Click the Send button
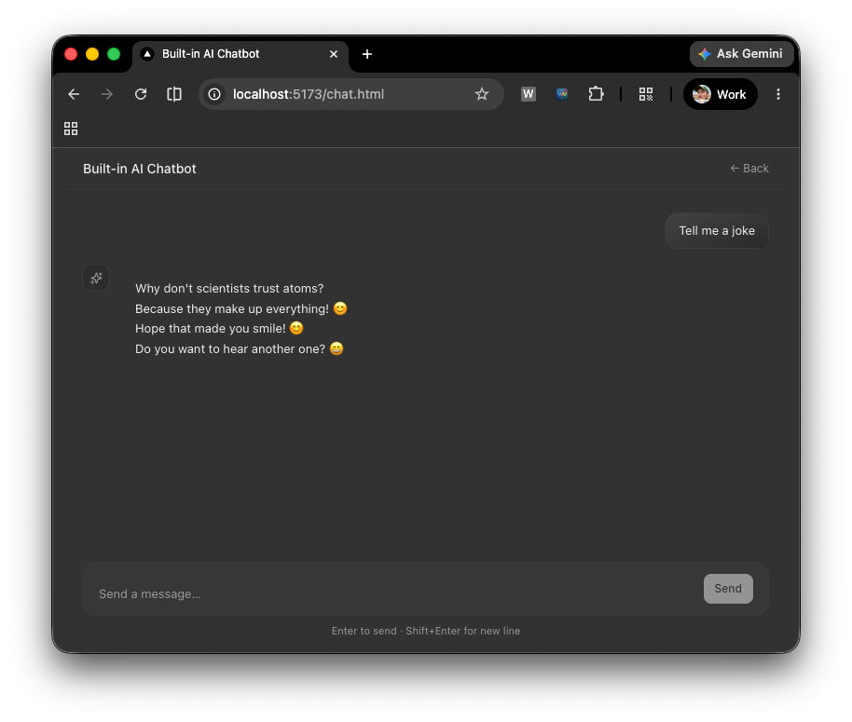The image size is (852, 722). 728,589
